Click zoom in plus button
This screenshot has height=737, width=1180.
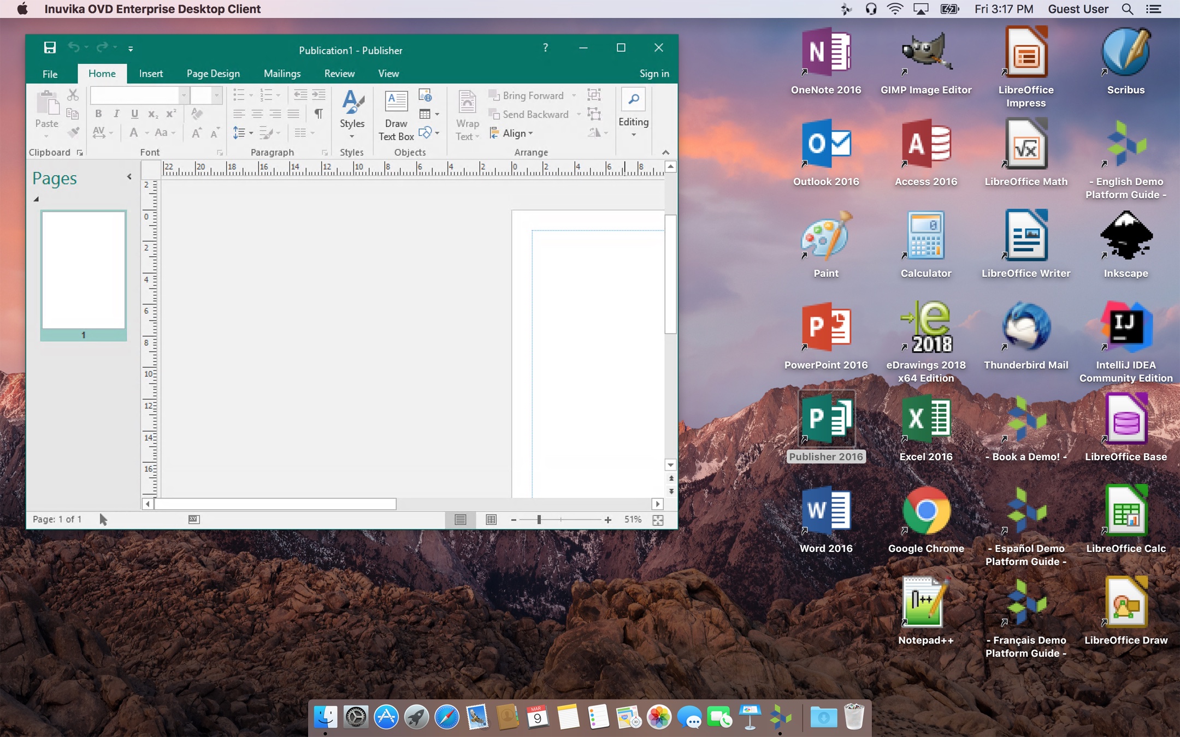pyautogui.click(x=607, y=520)
